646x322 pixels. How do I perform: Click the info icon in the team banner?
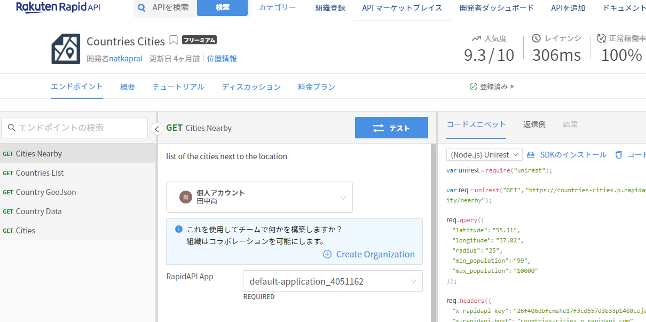pos(179,229)
